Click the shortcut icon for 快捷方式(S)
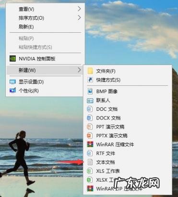Viewport: 178px width, 197px height. (90, 79)
